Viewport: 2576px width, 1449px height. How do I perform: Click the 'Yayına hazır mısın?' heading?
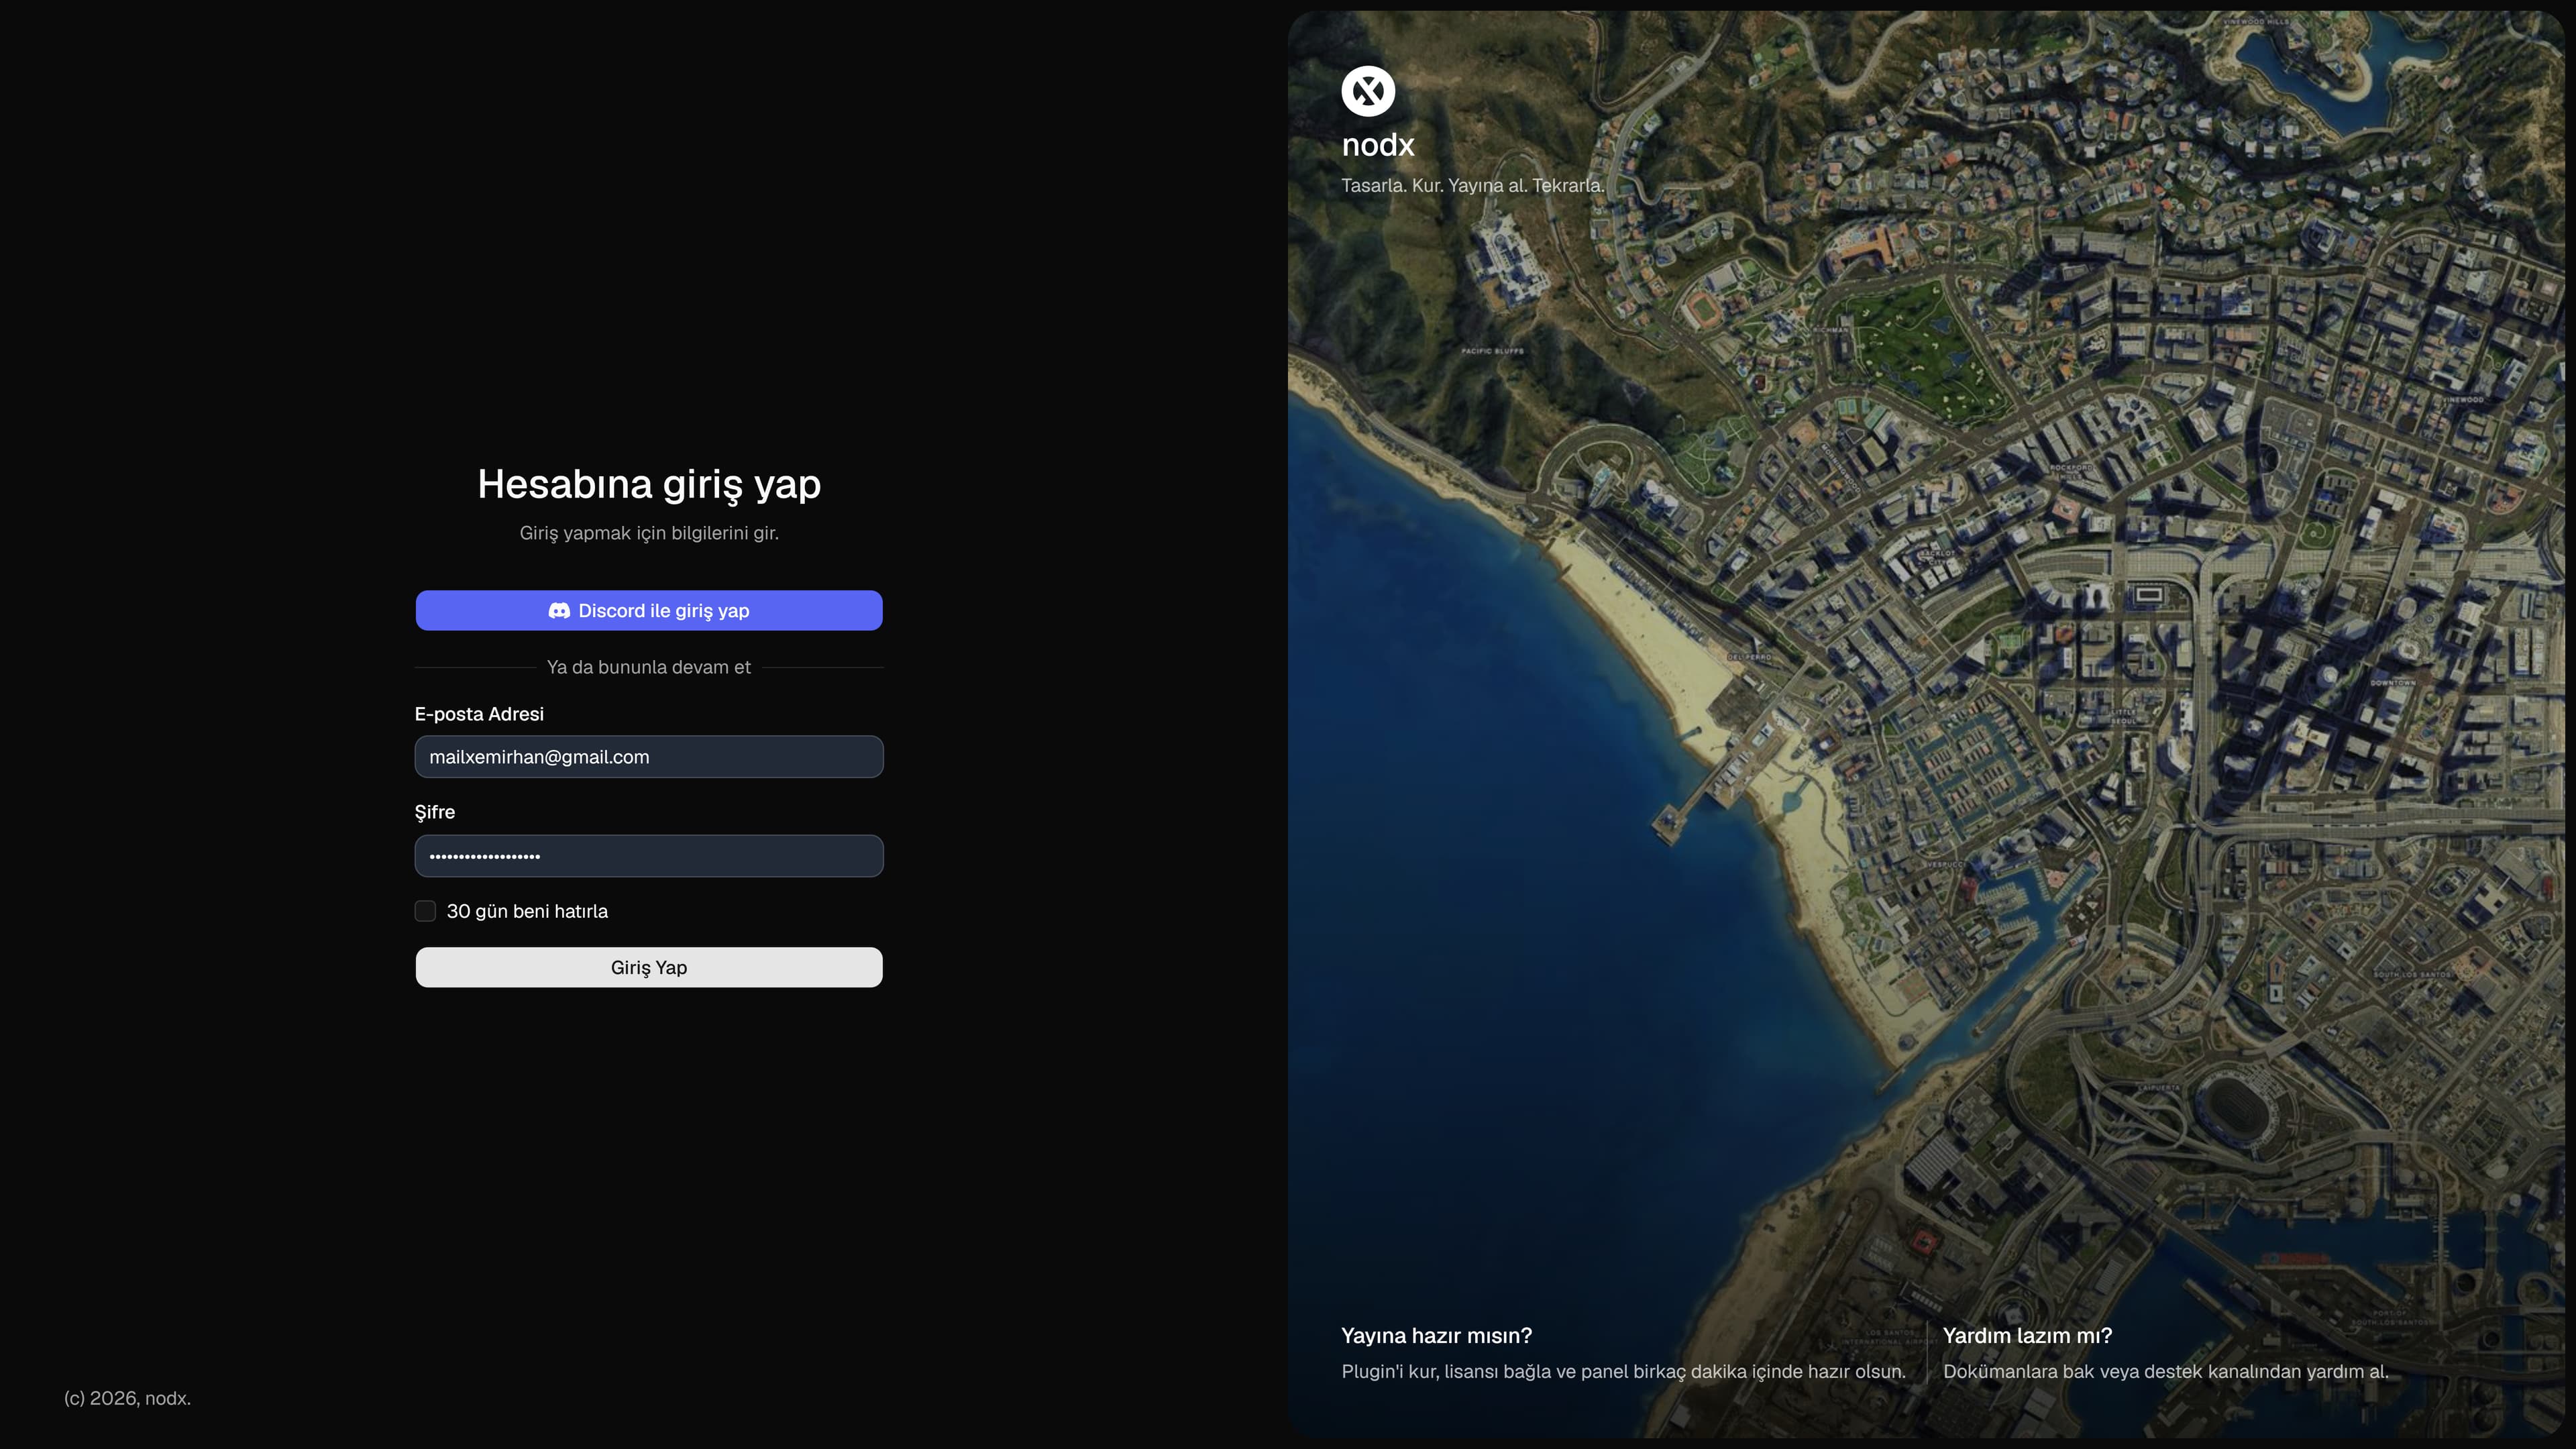pyautogui.click(x=1437, y=1336)
